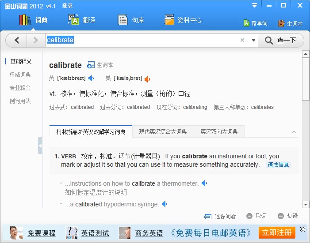Open the 词典 dictionary tab
This screenshot has width=310, height=243.
pyautogui.click(x=34, y=20)
